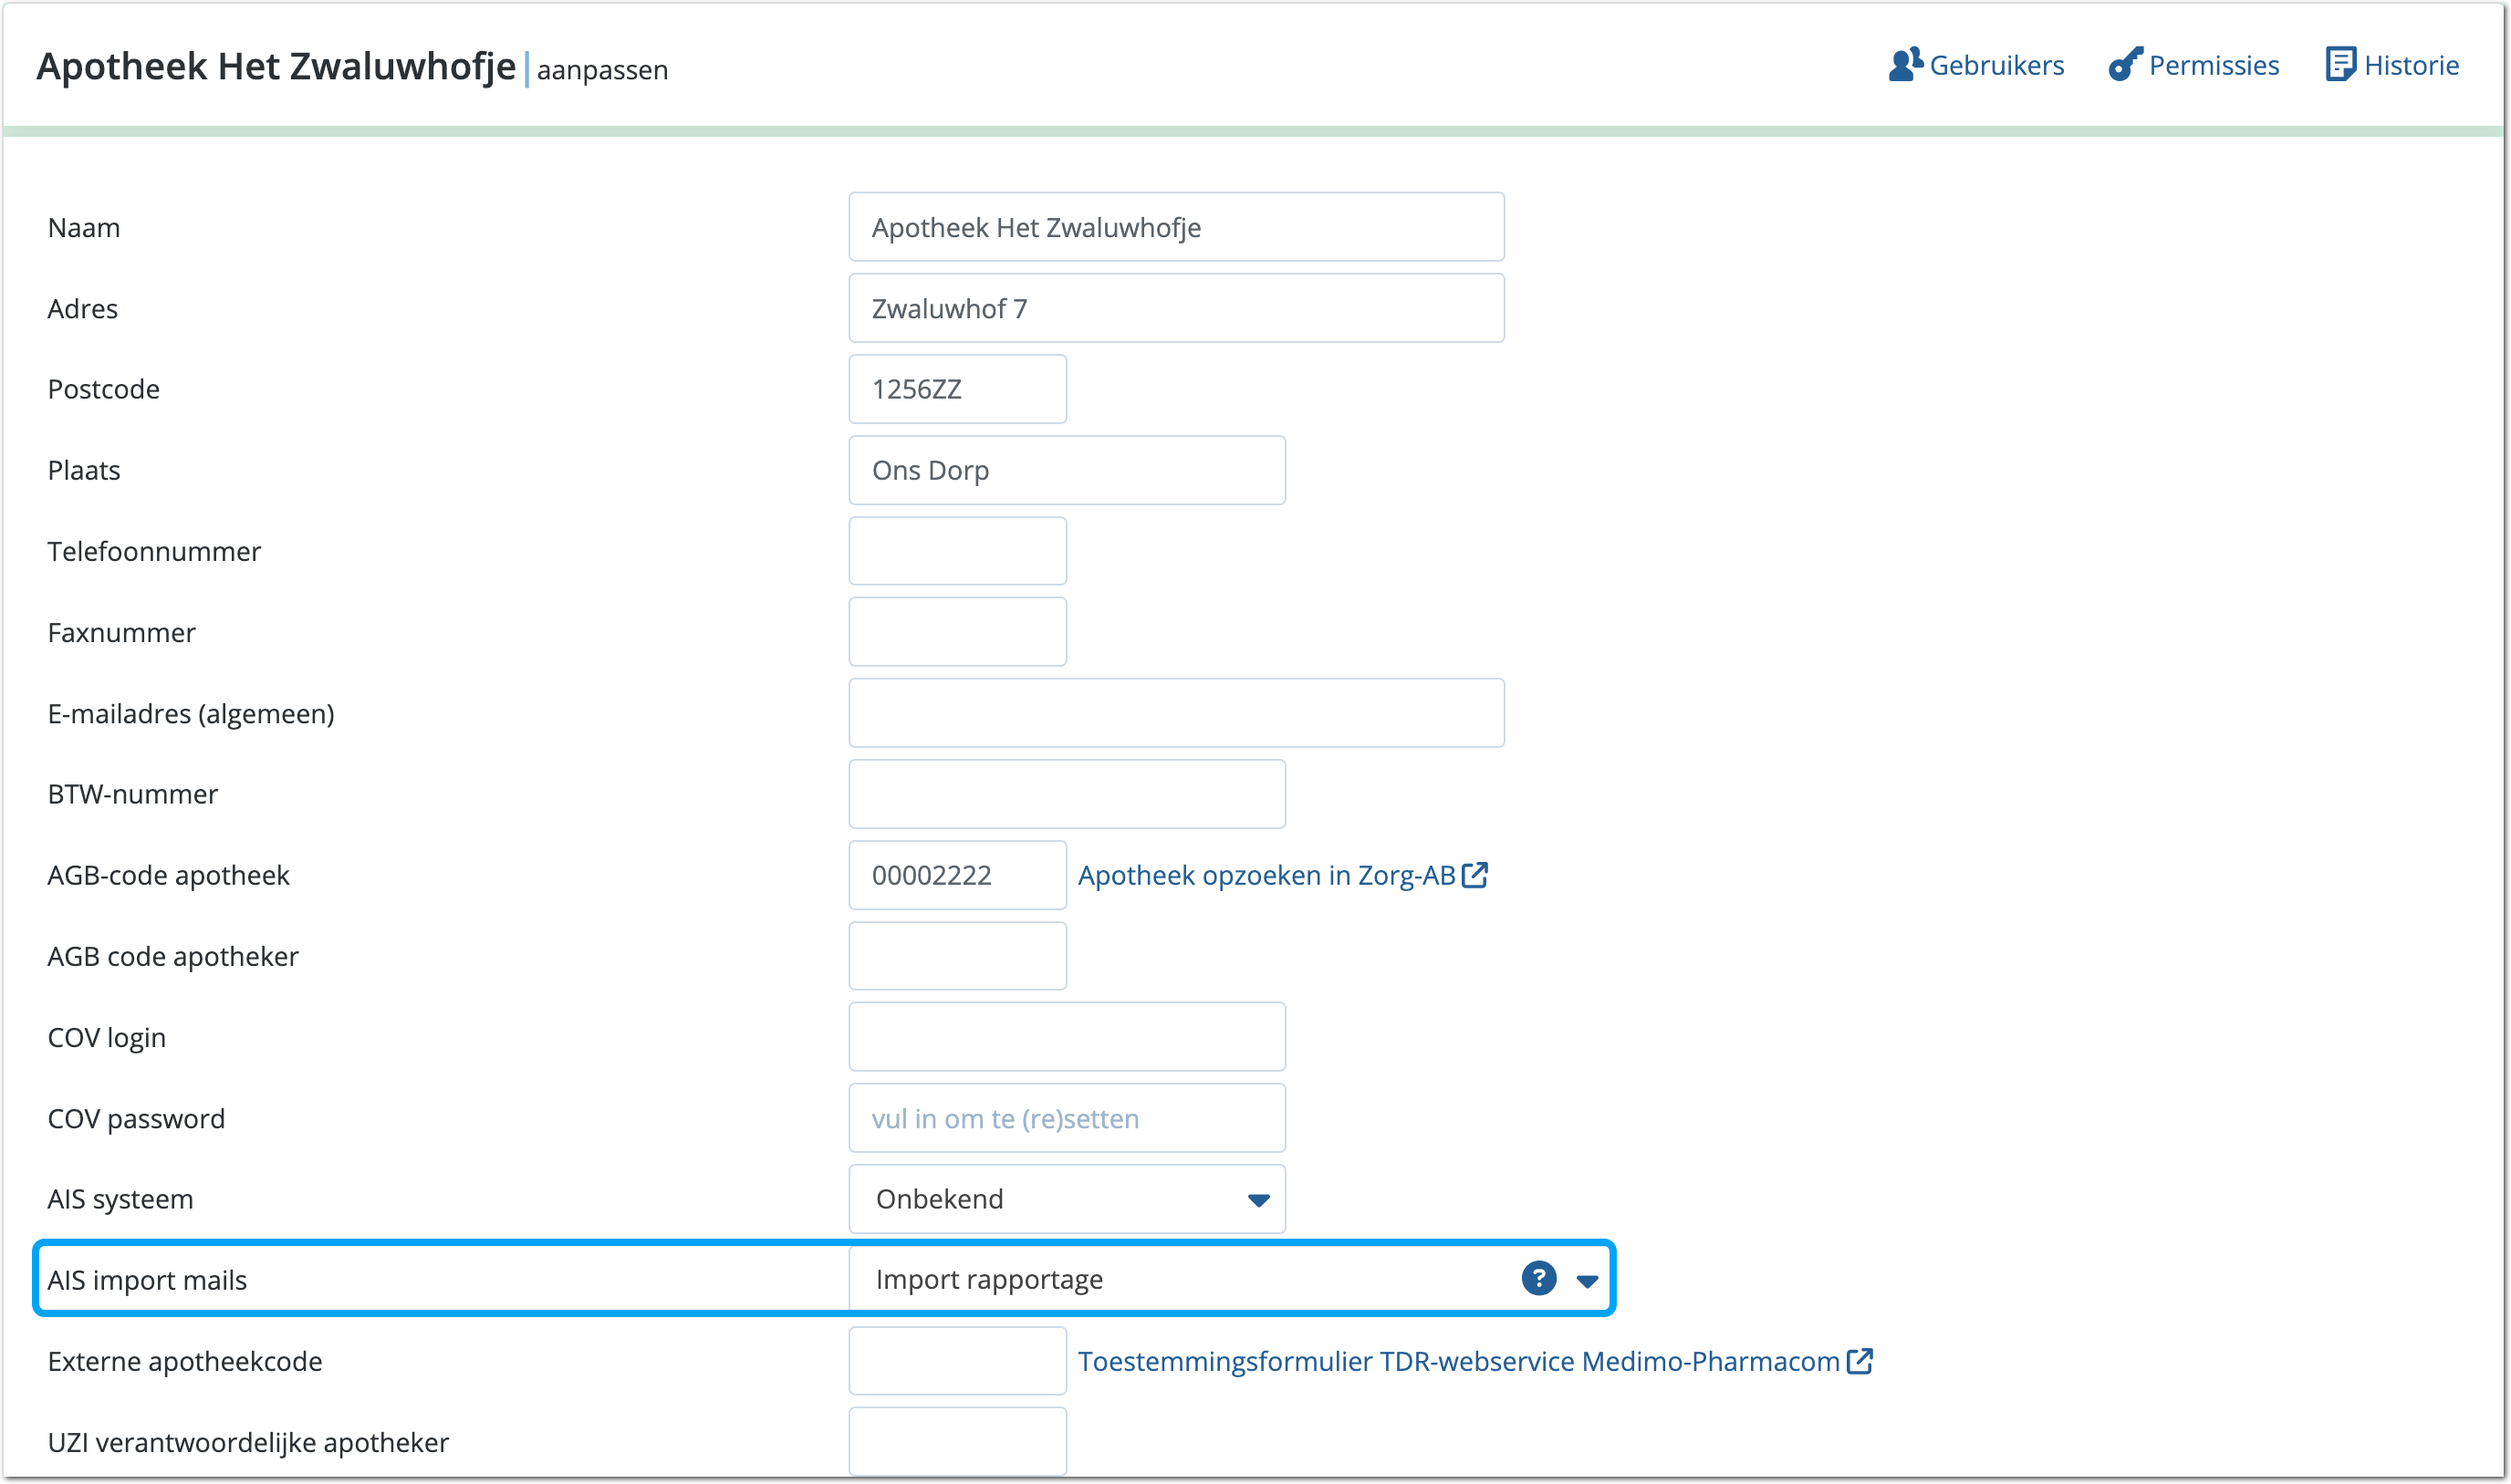
Task: Click the Externe apotheekcode input field
Action: point(956,1361)
